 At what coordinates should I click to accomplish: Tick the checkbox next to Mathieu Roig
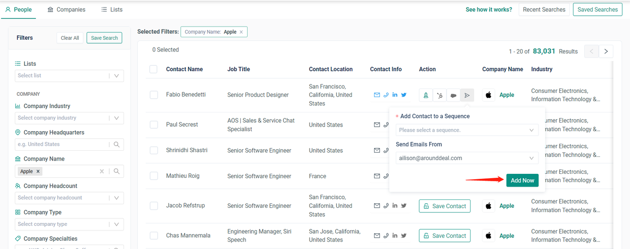154,176
